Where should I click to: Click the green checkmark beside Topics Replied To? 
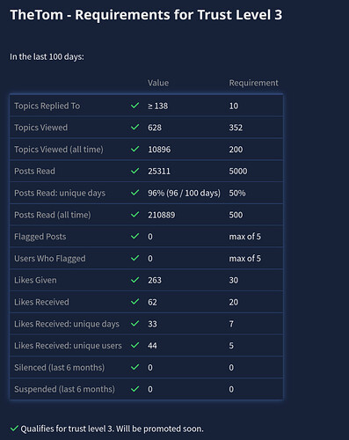coord(135,106)
